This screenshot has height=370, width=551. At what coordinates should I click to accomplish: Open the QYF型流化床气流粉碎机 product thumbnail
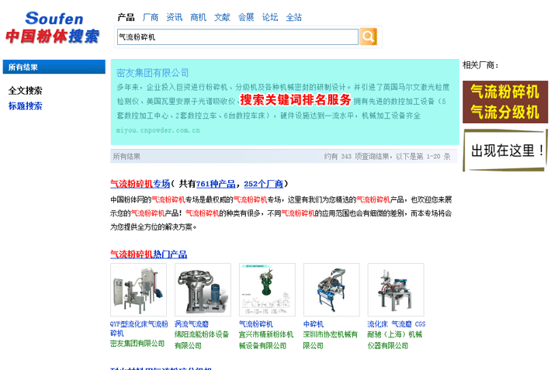(x=138, y=290)
